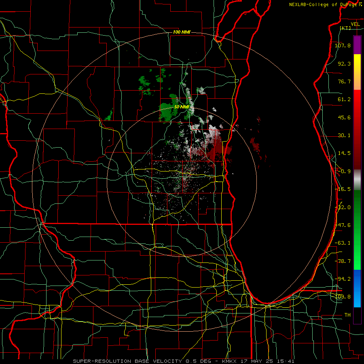Click the TH label below the scale
Image resolution: width=364 pixels, height=364 pixels.
(347, 315)
